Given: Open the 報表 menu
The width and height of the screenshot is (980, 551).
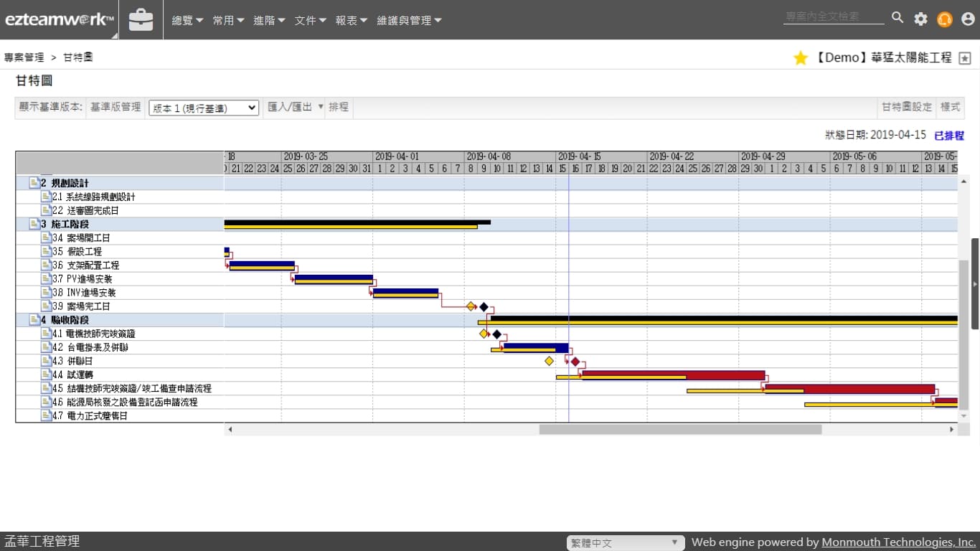Looking at the screenshot, I should [351, 21].
